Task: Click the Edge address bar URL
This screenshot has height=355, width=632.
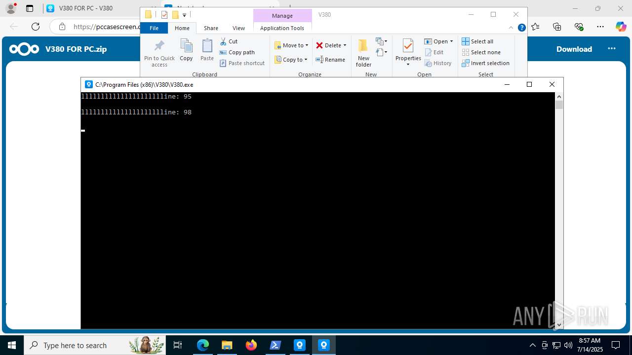Action: [x=106, y=27]
